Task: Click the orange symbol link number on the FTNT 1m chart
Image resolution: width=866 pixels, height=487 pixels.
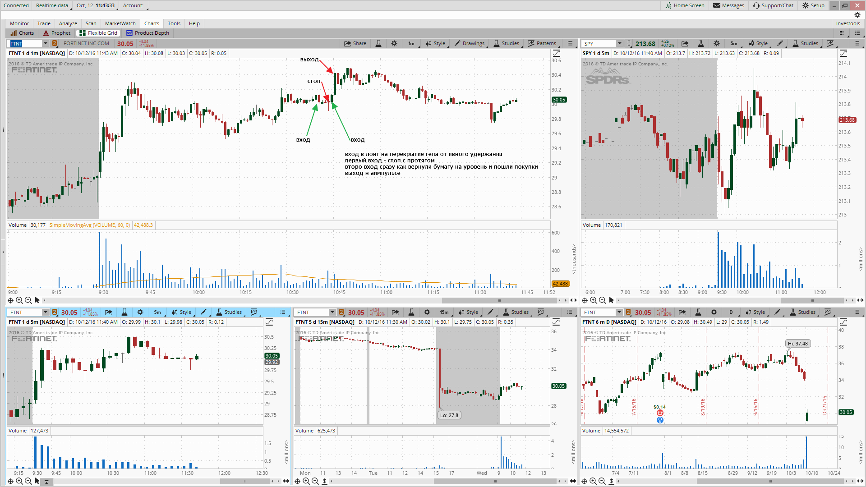Action: point(55,43)
